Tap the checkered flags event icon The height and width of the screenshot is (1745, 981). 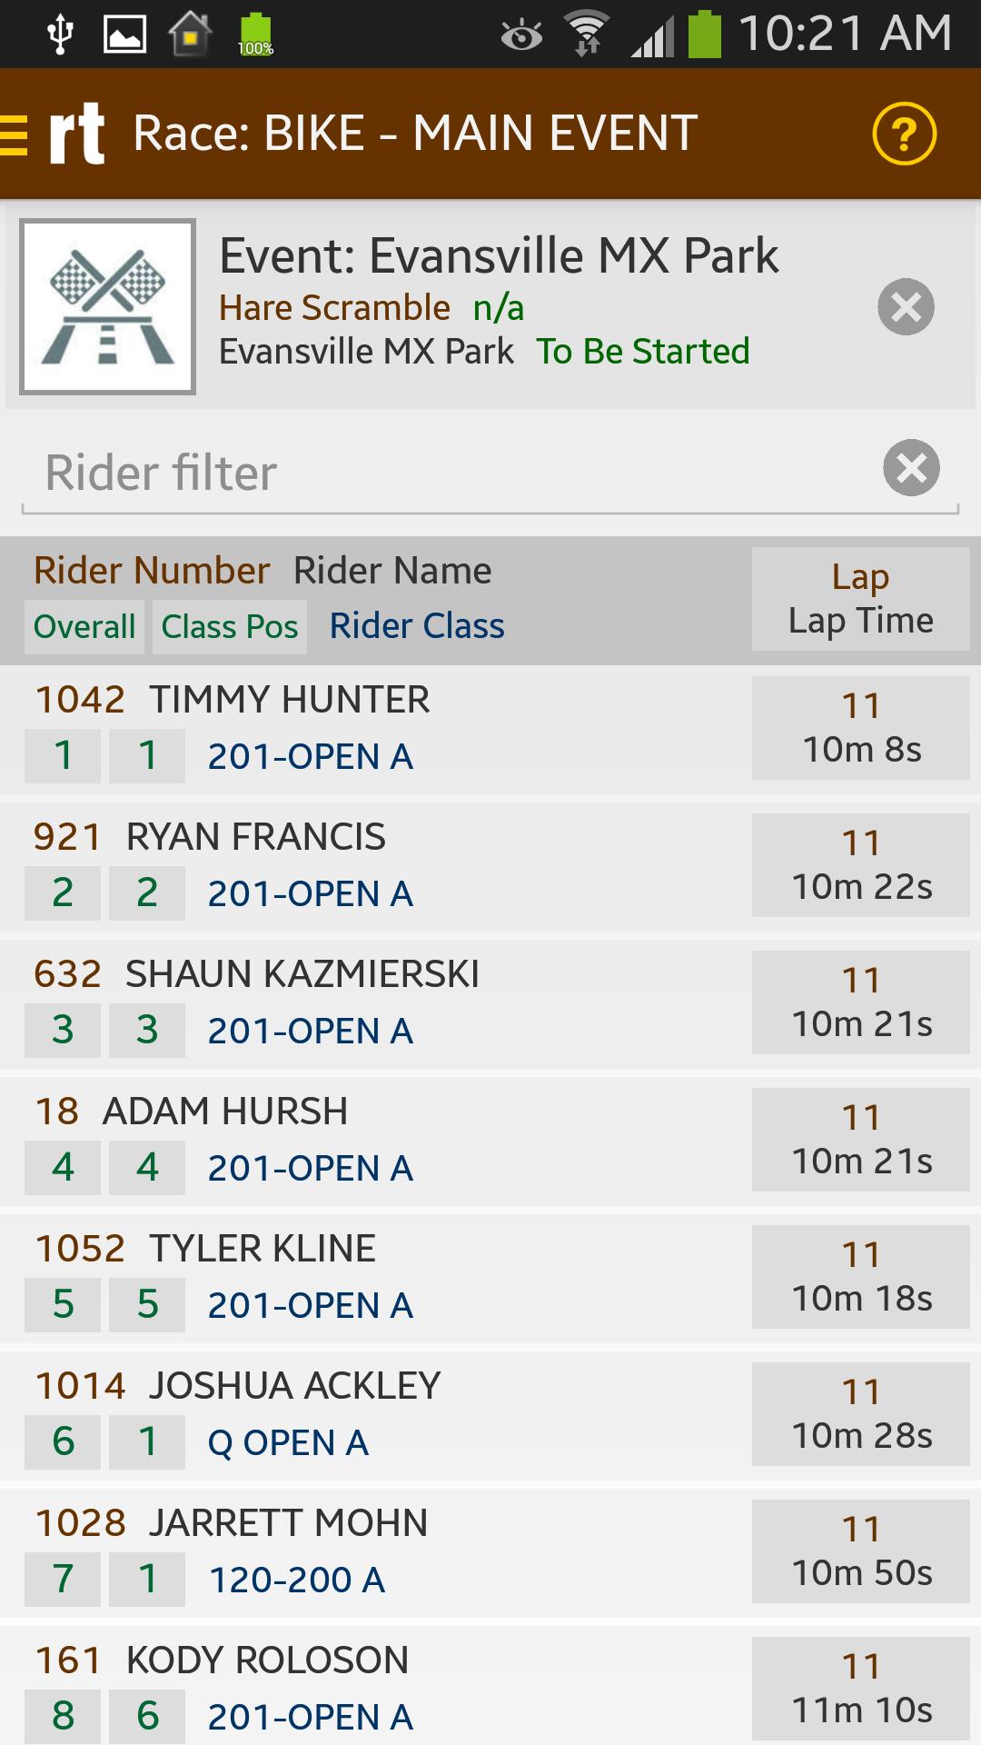tap(108, 305)
